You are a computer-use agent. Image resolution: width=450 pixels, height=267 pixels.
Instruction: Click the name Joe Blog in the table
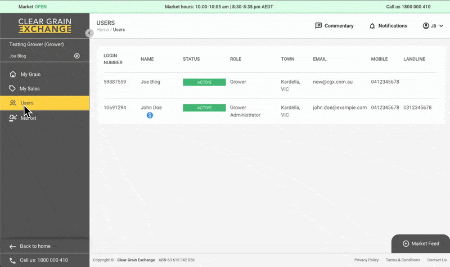(x=150, y=82)
